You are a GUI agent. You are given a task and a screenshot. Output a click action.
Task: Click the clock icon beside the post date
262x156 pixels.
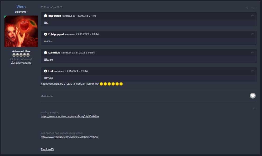pyautogui.click(x=42, y=7)
